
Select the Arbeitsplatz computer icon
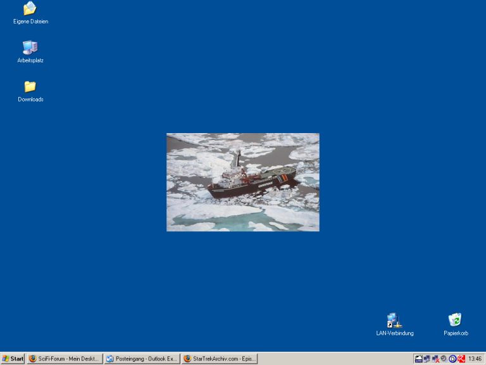click(x=30, y=48)
